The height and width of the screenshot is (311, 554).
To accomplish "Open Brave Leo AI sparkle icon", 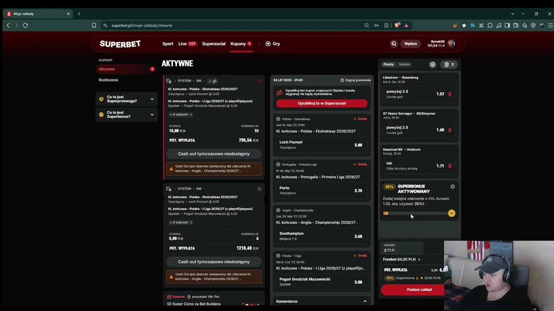I will (x=525, y=25).
